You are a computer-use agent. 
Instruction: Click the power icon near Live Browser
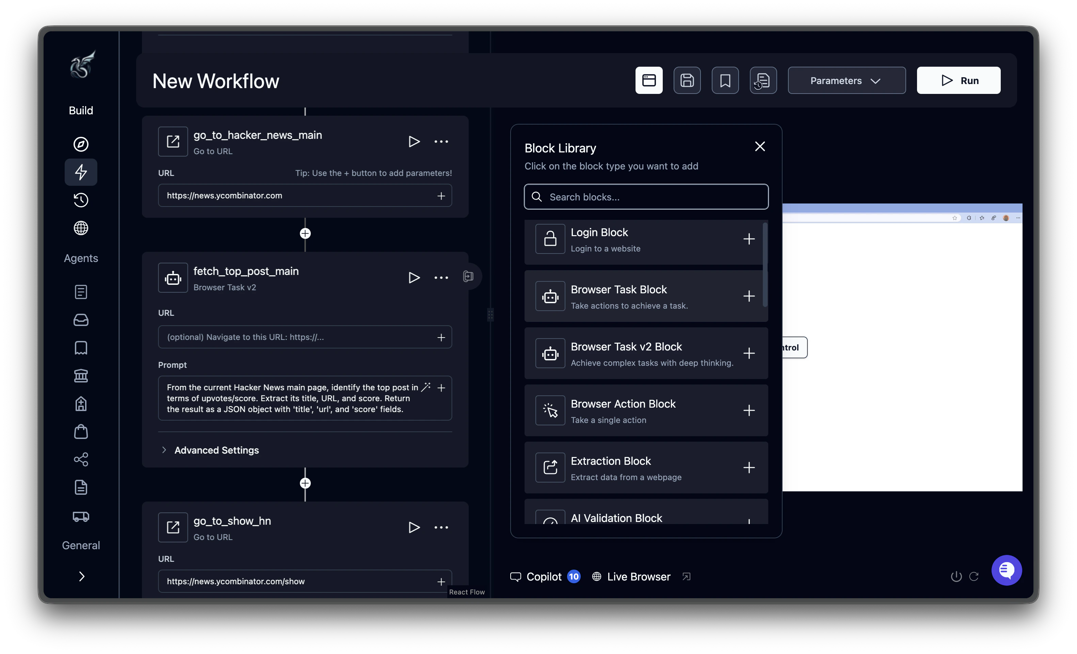coord(956,577)
